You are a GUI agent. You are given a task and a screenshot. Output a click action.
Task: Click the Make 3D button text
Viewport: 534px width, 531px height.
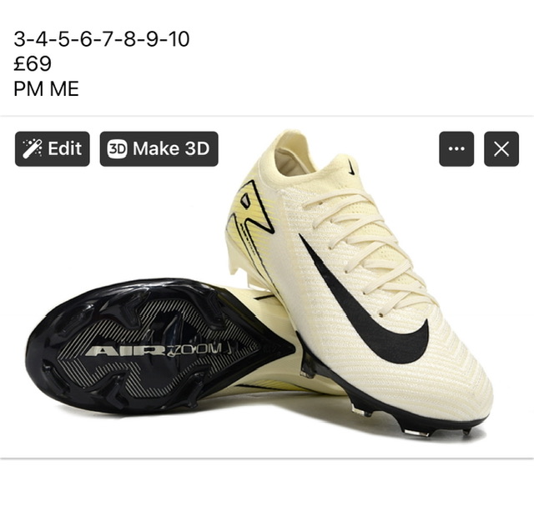(x=171, y=148)
